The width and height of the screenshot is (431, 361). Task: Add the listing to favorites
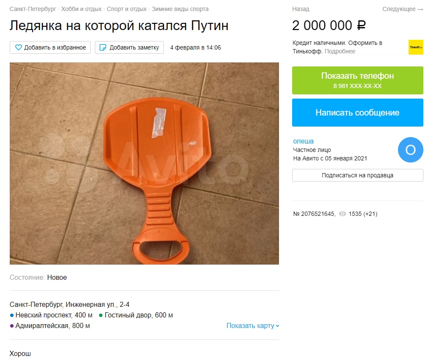point(50,47)
